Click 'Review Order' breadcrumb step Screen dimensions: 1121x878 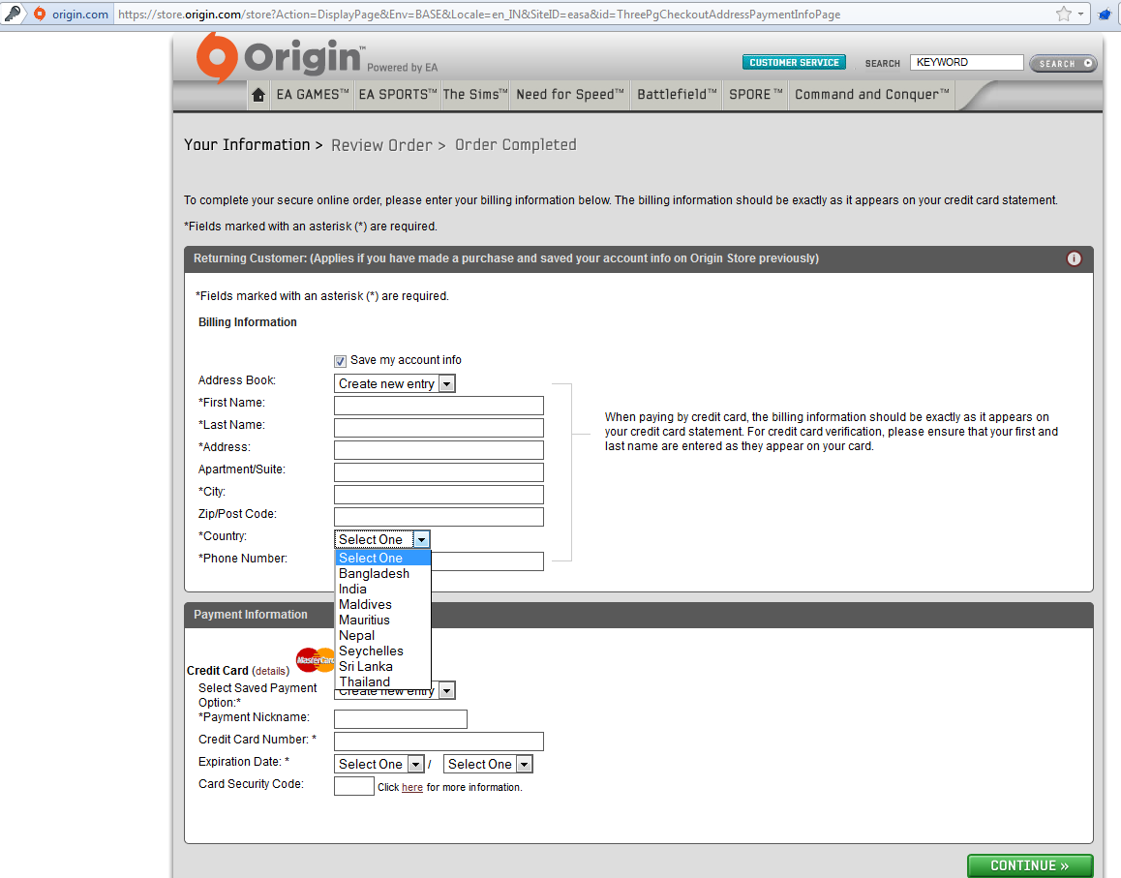[381, 145]
